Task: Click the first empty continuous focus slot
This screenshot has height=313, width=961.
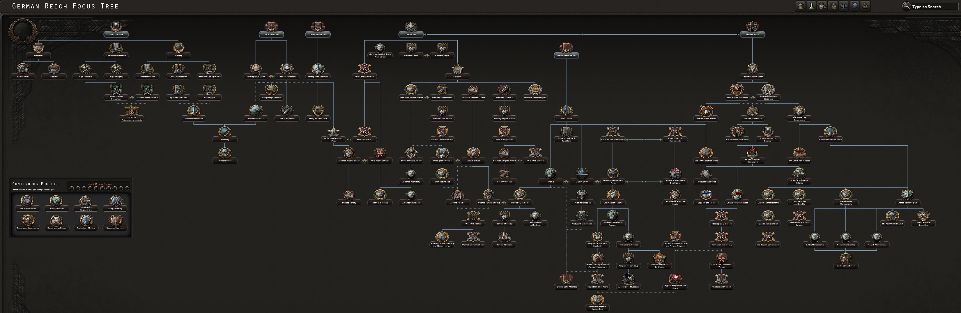Action: pos(72,188)
